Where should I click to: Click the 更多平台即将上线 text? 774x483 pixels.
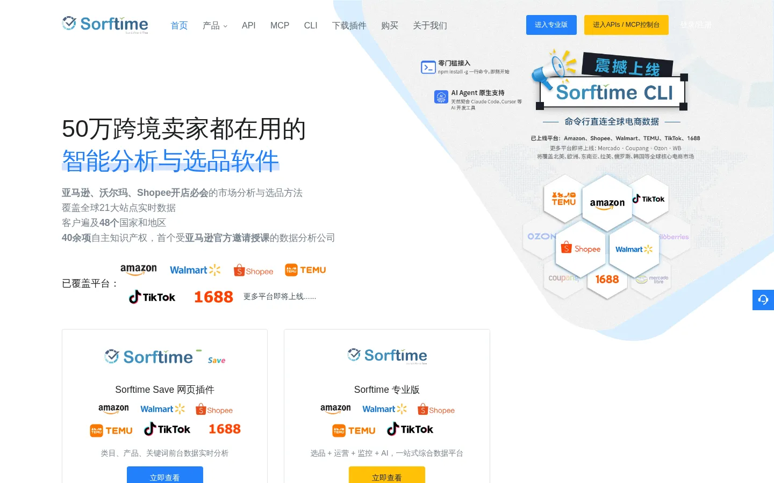coord(279,296)
